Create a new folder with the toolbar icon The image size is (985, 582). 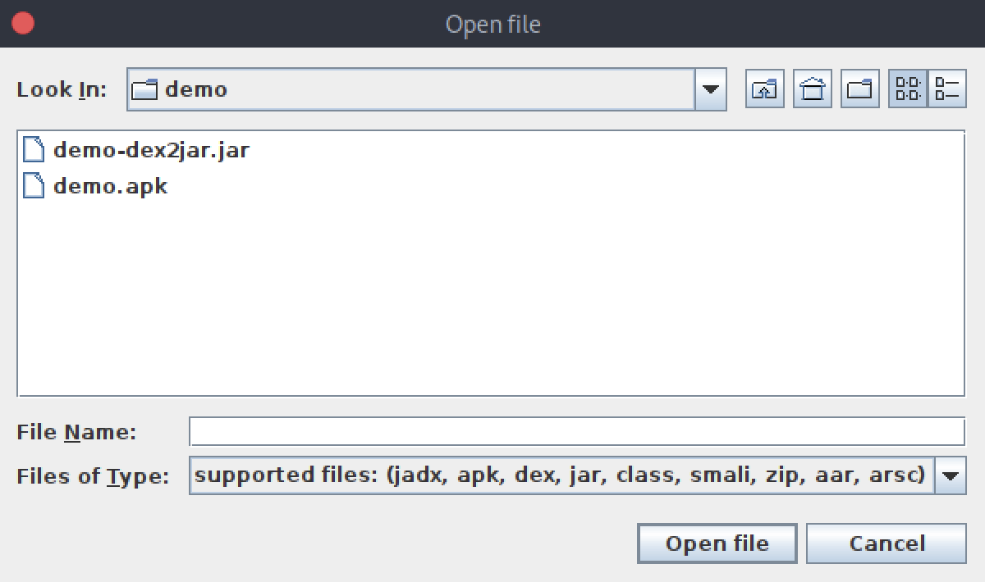[859, 89]
